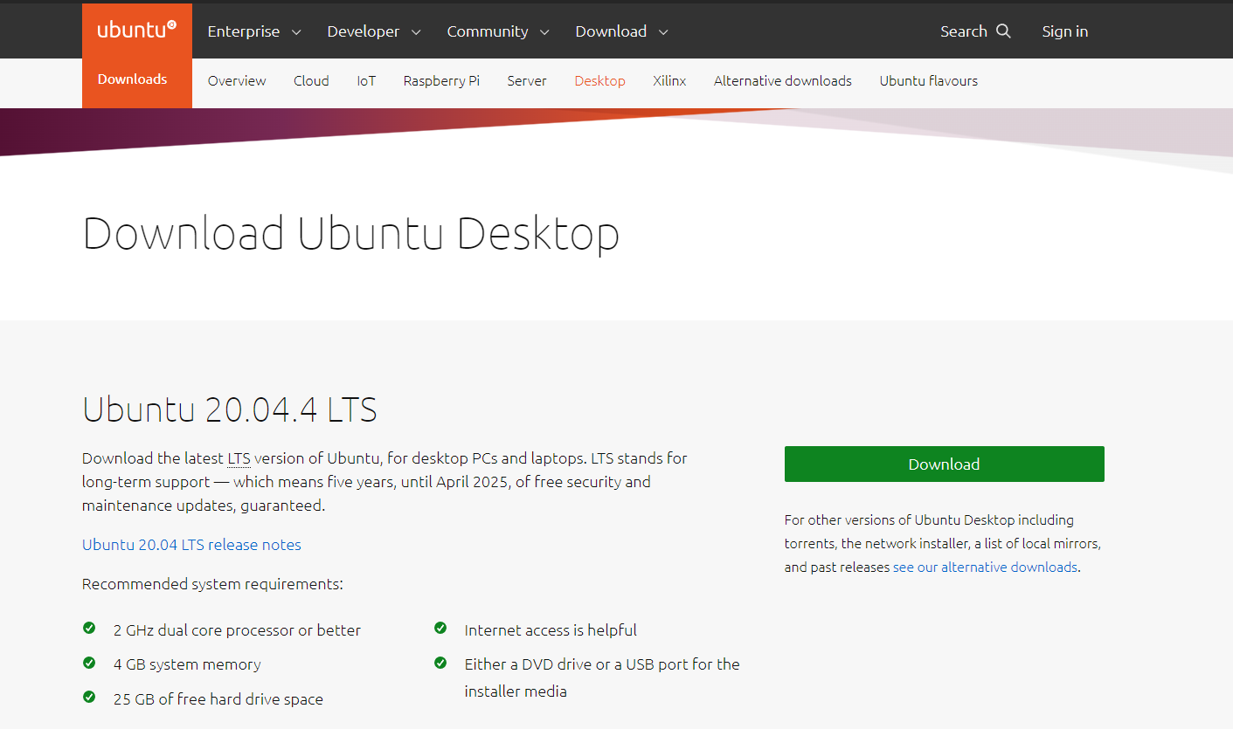Click green checkmark beside 25 GB drive space
The width and height of the screenshot is (1233, 729).
tap(89, 697)
